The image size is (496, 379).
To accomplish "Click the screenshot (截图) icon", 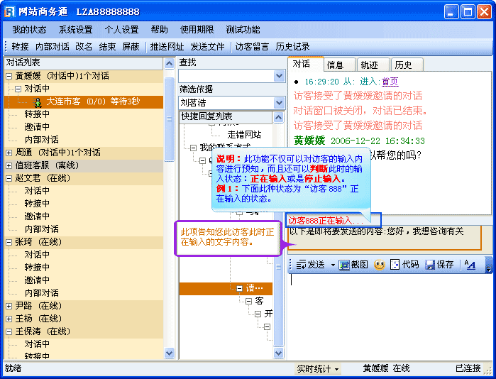I will coord(344,265).
